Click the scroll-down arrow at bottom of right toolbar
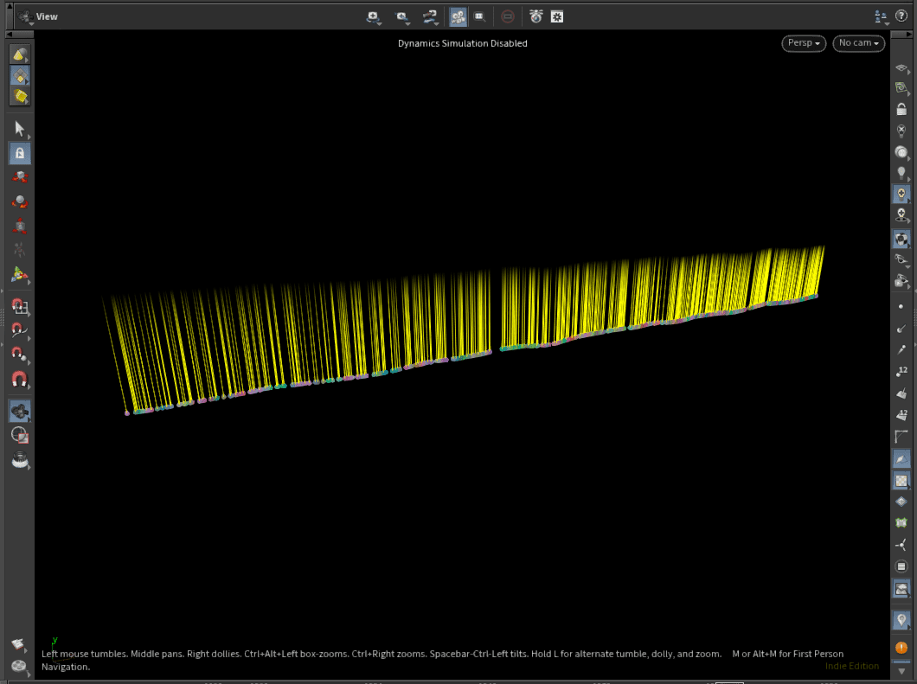 pyautogui.click(x=901, y=671)
